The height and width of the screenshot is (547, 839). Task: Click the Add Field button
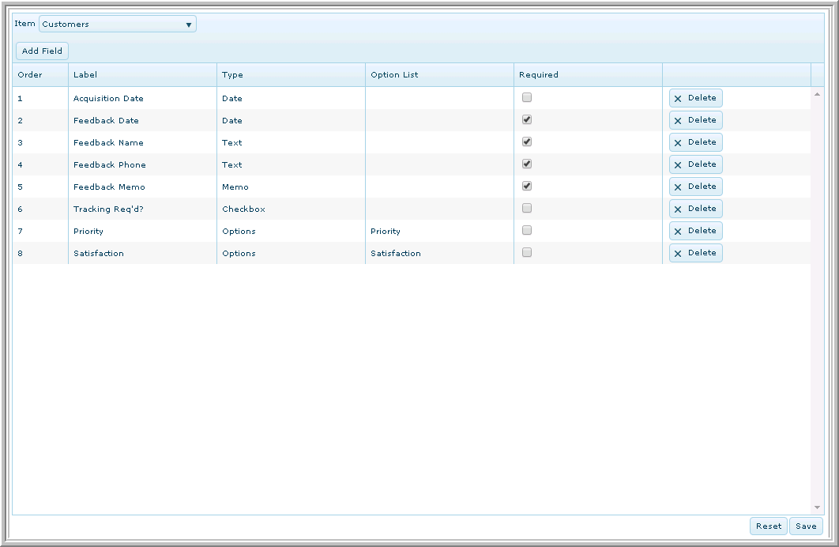[x=42, y=51]
